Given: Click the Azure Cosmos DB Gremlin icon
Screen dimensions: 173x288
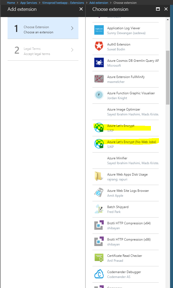Looking at the screenshot, I should (99, 63).
